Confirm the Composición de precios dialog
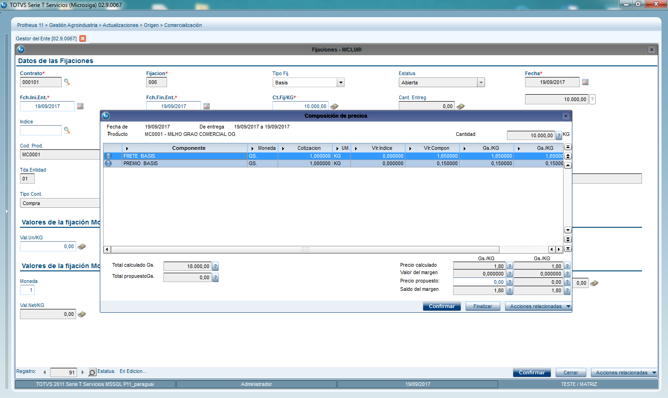The image size is (668, 398). [442, 306]
